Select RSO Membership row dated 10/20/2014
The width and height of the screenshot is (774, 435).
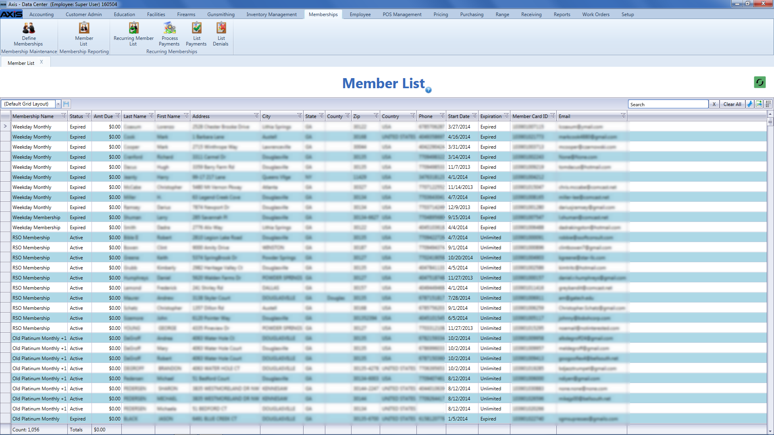coord(389,257)
